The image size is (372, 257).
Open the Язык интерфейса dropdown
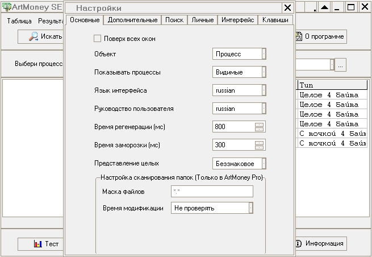pos(239,90)
